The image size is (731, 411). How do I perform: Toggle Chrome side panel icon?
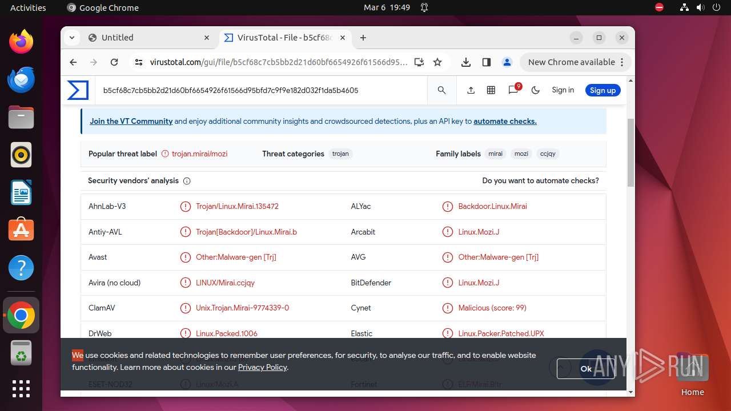click(x=487, y=62)
